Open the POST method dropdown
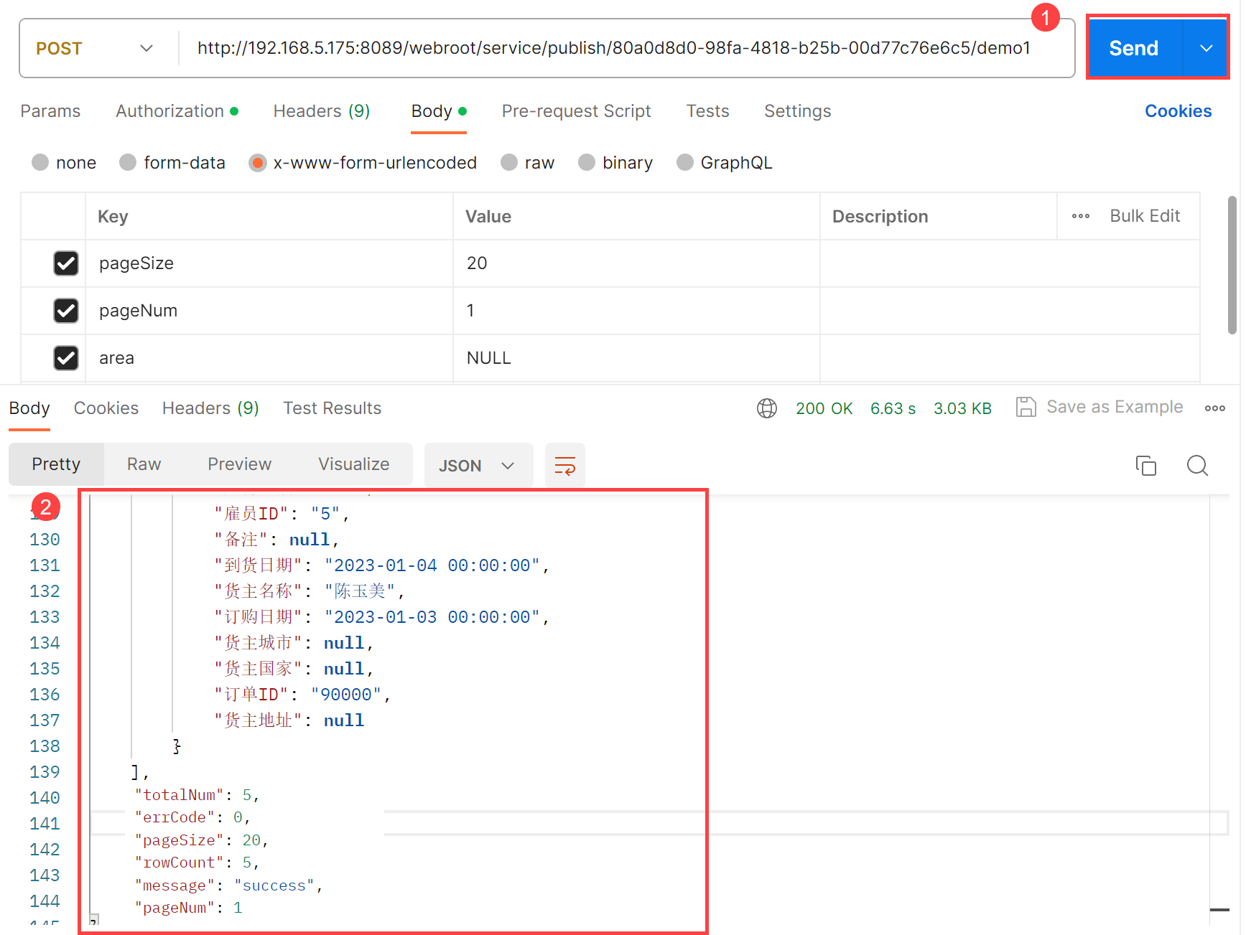Image resolution: width=1246 pixels, height=935 pixels. tap(95, 48)
